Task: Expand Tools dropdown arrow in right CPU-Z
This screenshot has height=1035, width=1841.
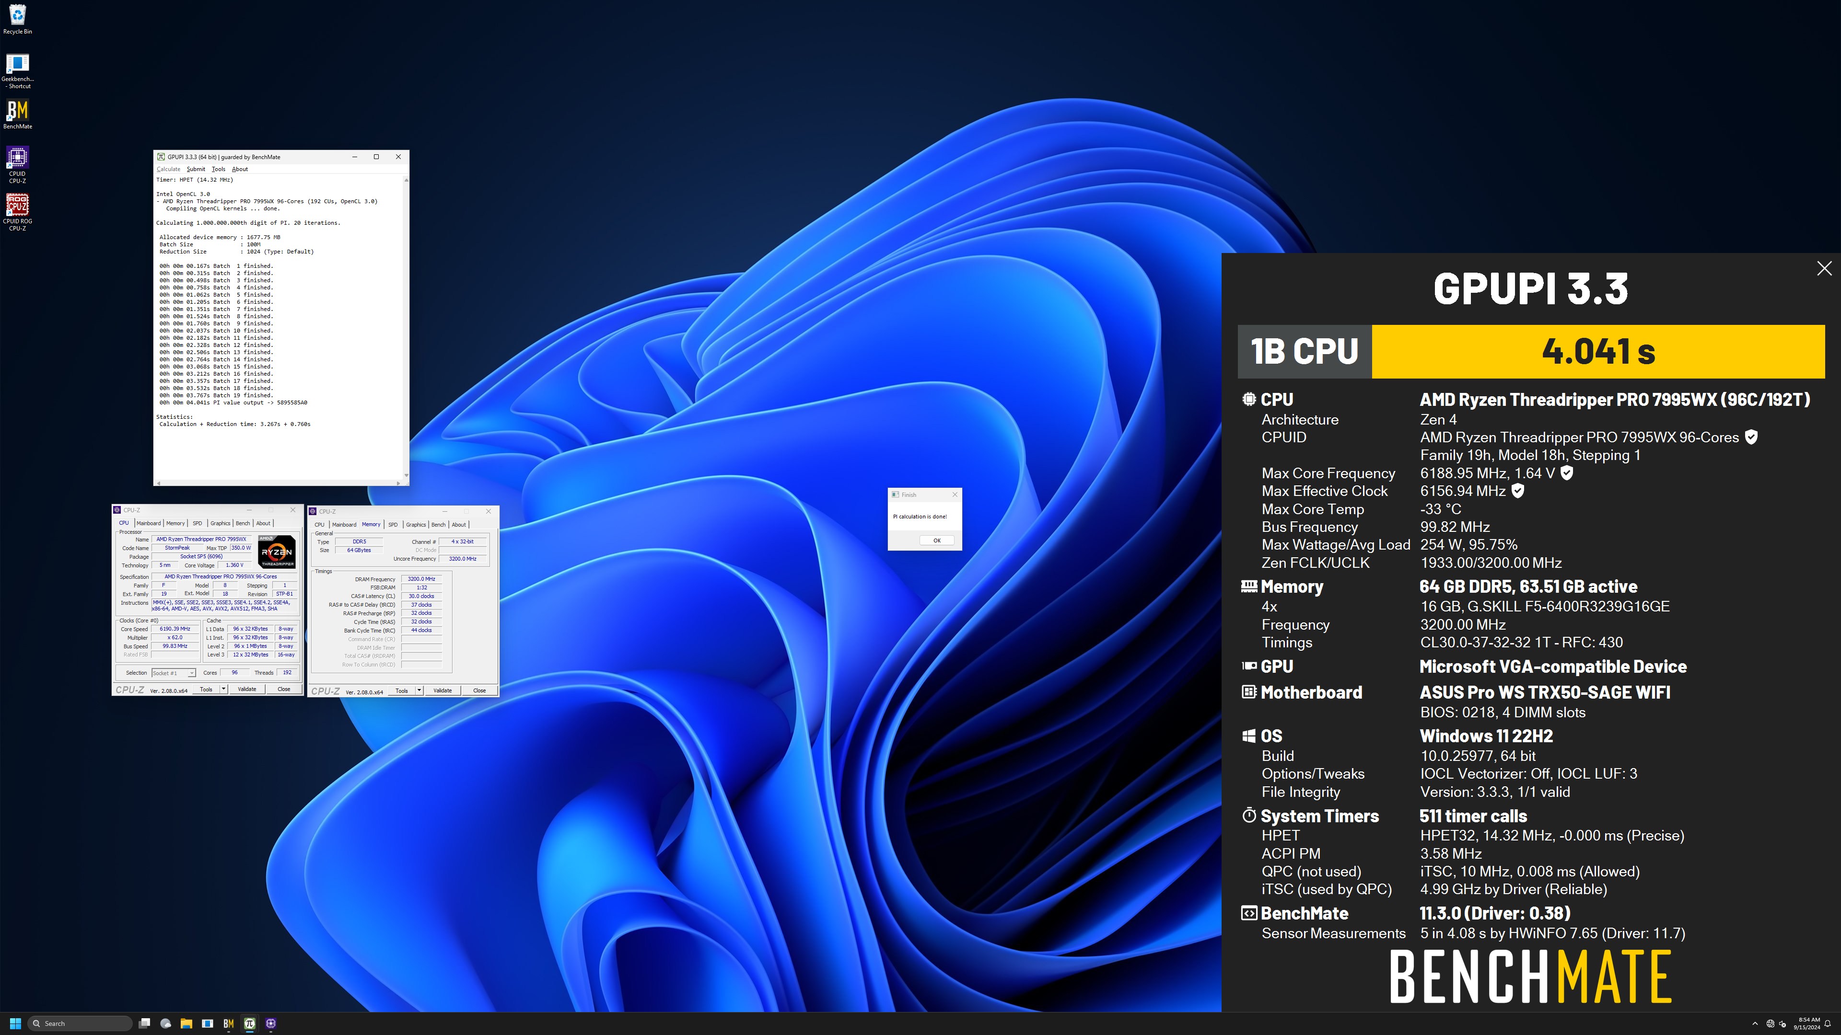Action: [x=419, y=690]
